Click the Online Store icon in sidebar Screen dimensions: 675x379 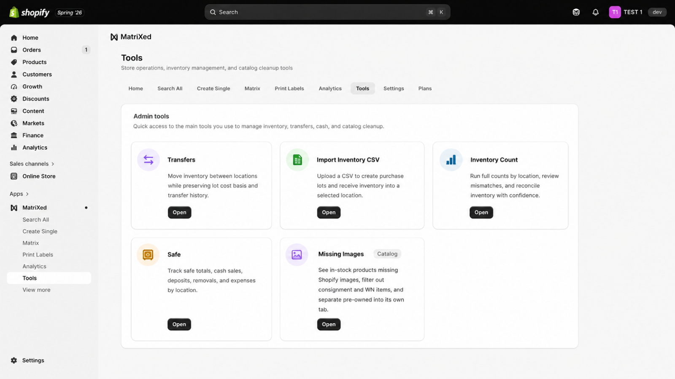coord(14,176)
